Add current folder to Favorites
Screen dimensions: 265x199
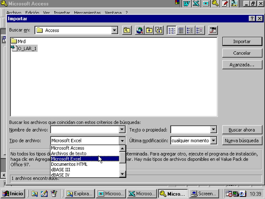(x=159, y=30)
